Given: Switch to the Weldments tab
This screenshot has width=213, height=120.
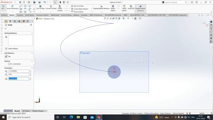Looking at the screenshot, I should (x=55, y=15).
